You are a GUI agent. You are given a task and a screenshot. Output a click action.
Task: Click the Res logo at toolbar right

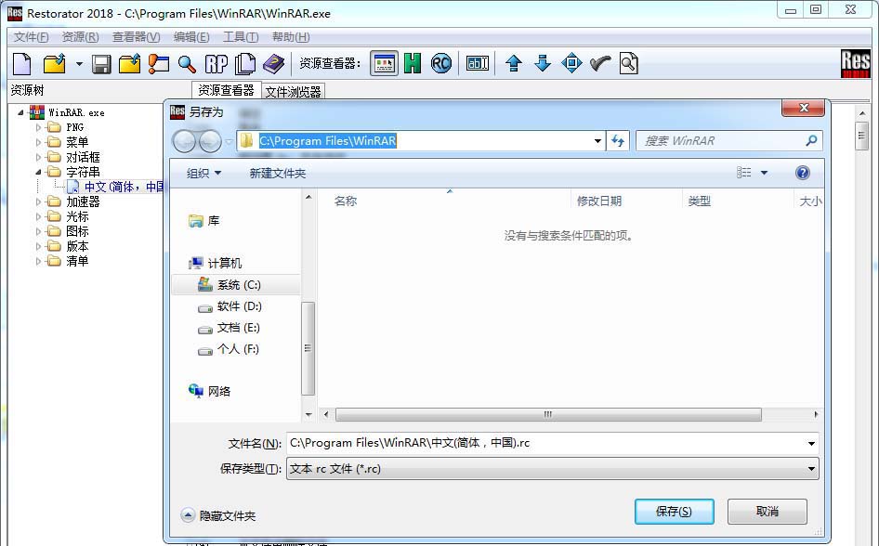[856, 63]
